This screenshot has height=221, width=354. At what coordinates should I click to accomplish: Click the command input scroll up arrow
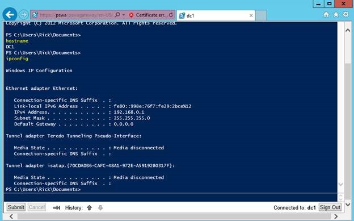tap(341, 195)
